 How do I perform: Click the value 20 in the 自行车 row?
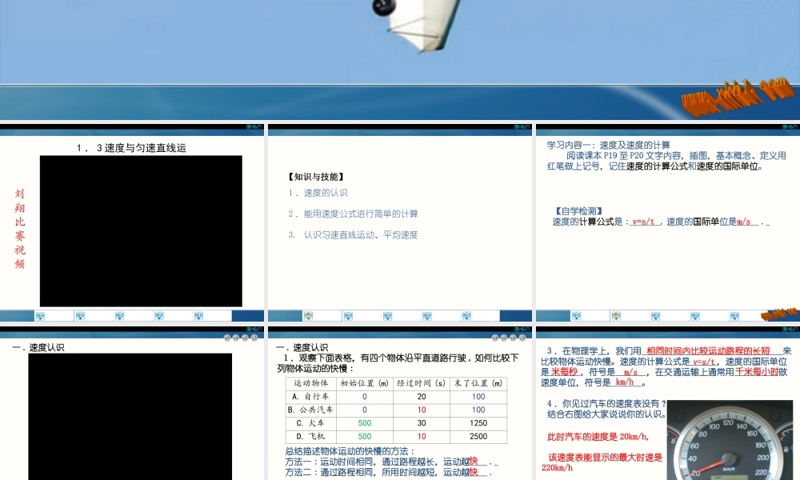(x=422, y=396)
